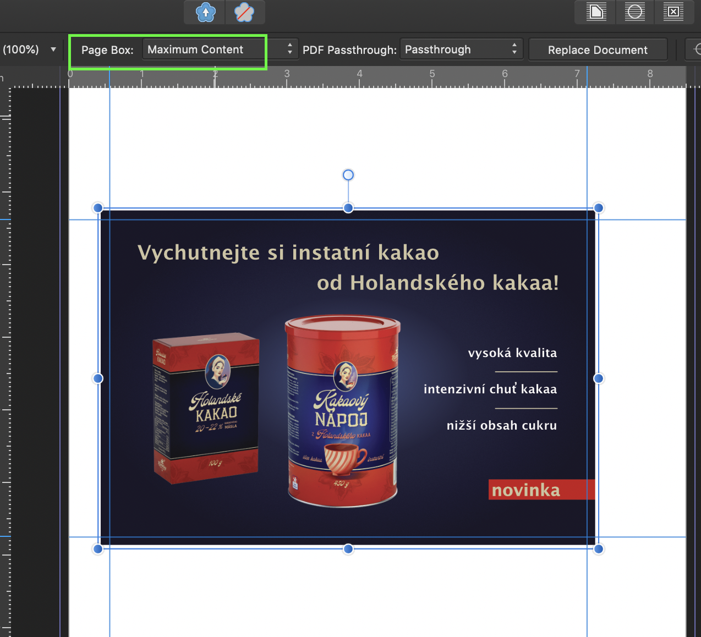The height and width of the screenshot is (637, 701).
Task: Click the rotation handle above the selection
Action: coord(348,175)
